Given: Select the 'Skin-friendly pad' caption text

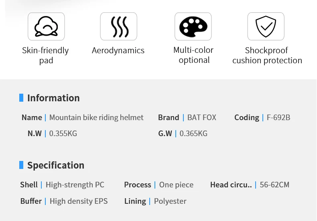Looking at the screenshot, I should point(45,55).
